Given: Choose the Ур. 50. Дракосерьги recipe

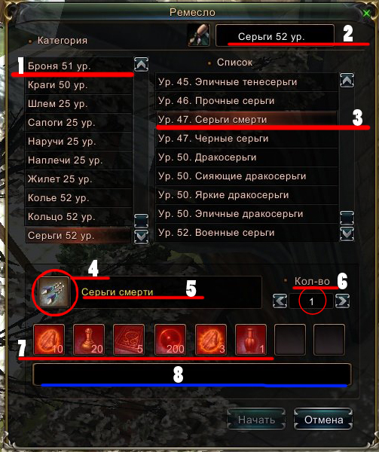Looking at the screenshot, I should click(x=246, y=157).
